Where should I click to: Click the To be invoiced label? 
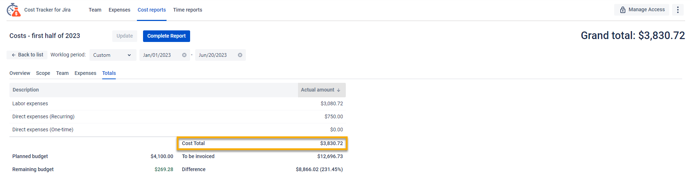pos(198,156)
